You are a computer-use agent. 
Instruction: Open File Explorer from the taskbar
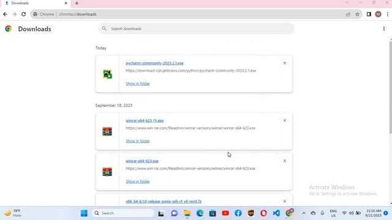[187, 213]
